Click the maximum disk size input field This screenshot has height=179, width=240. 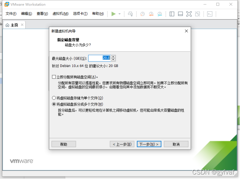click(100, 58)
